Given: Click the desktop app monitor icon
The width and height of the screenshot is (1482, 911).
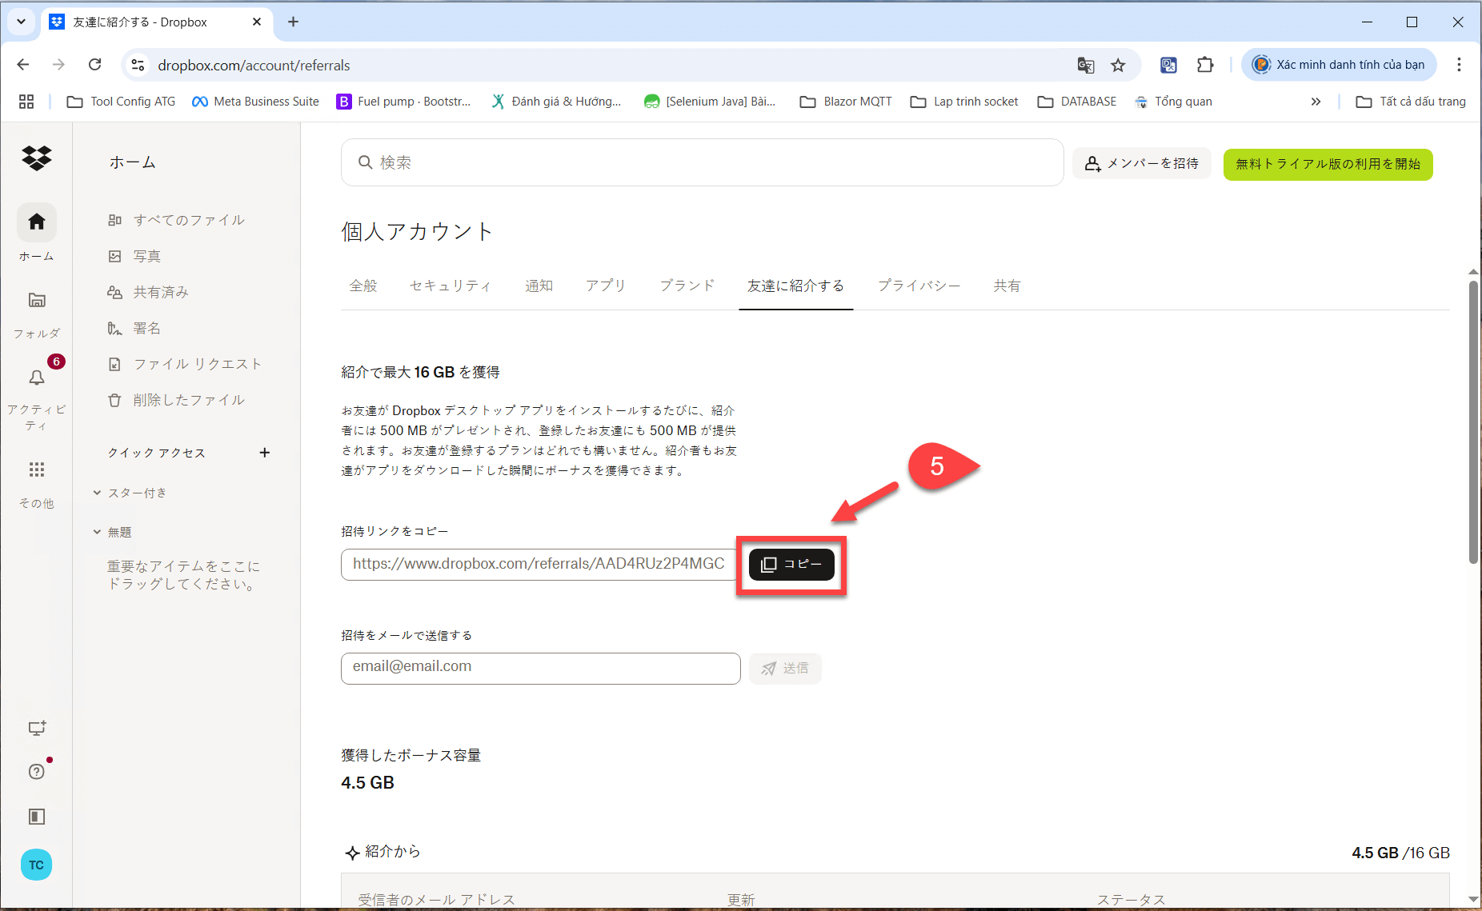Looking at the screenshot, I should [37, 728].
